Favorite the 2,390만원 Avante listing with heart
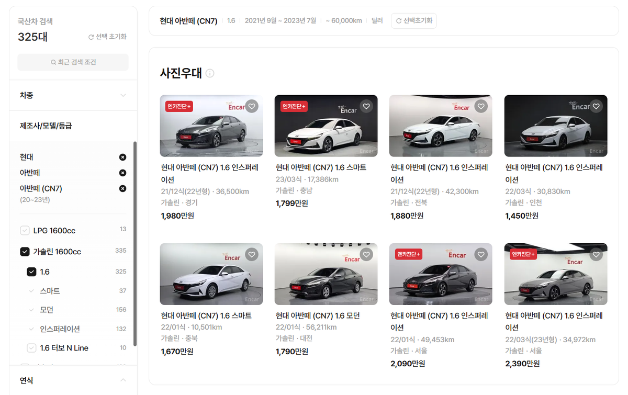The image size is (628, 395). [596, 255]
